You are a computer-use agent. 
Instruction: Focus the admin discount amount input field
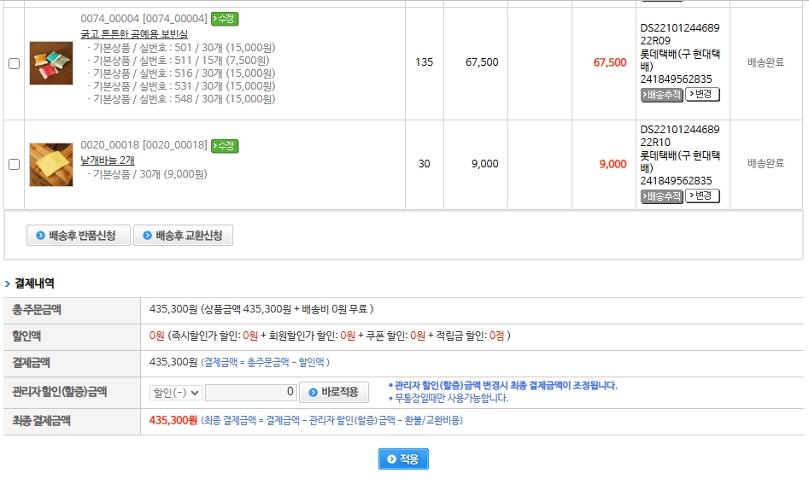pos(251,393)
